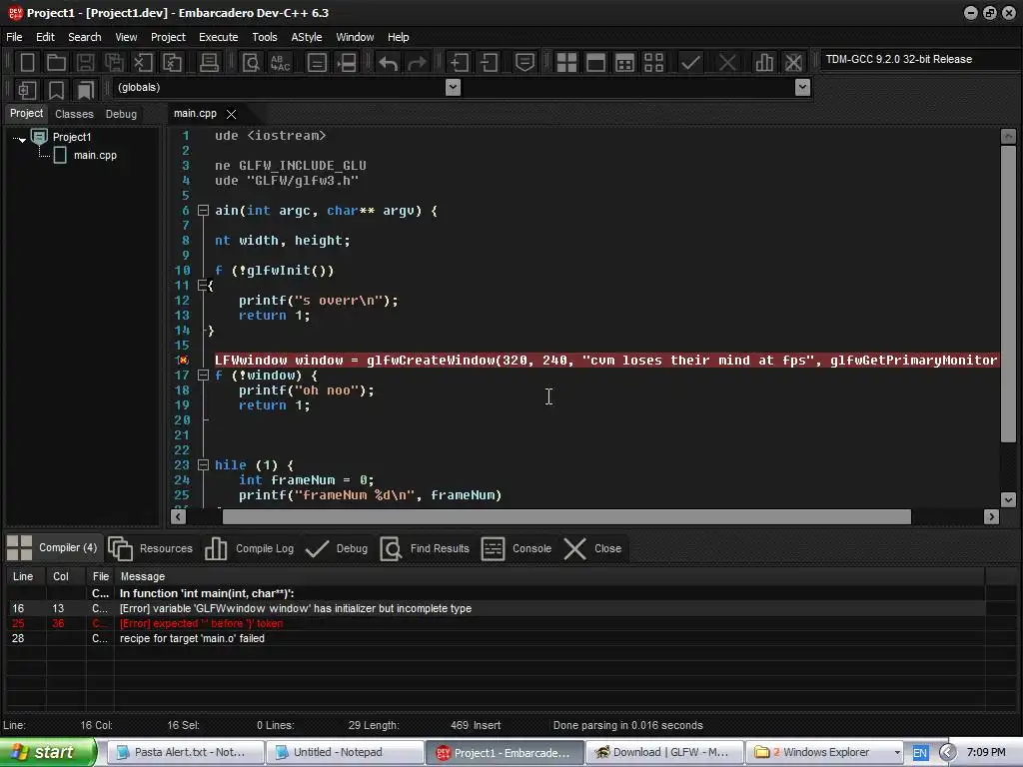Click the Goto Bookmark filled-bookmark icon

pos(86,90)
